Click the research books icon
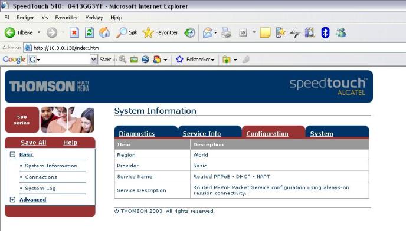This screenshot has width=406, height=231. click(310, 32)
